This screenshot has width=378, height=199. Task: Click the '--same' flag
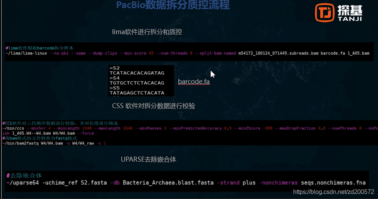[x=78, y=53]
